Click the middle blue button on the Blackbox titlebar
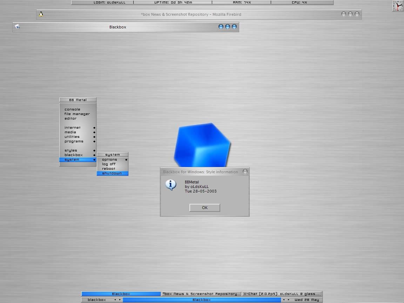Viewport: 404px width, 303px height. [x=228, y=27]
